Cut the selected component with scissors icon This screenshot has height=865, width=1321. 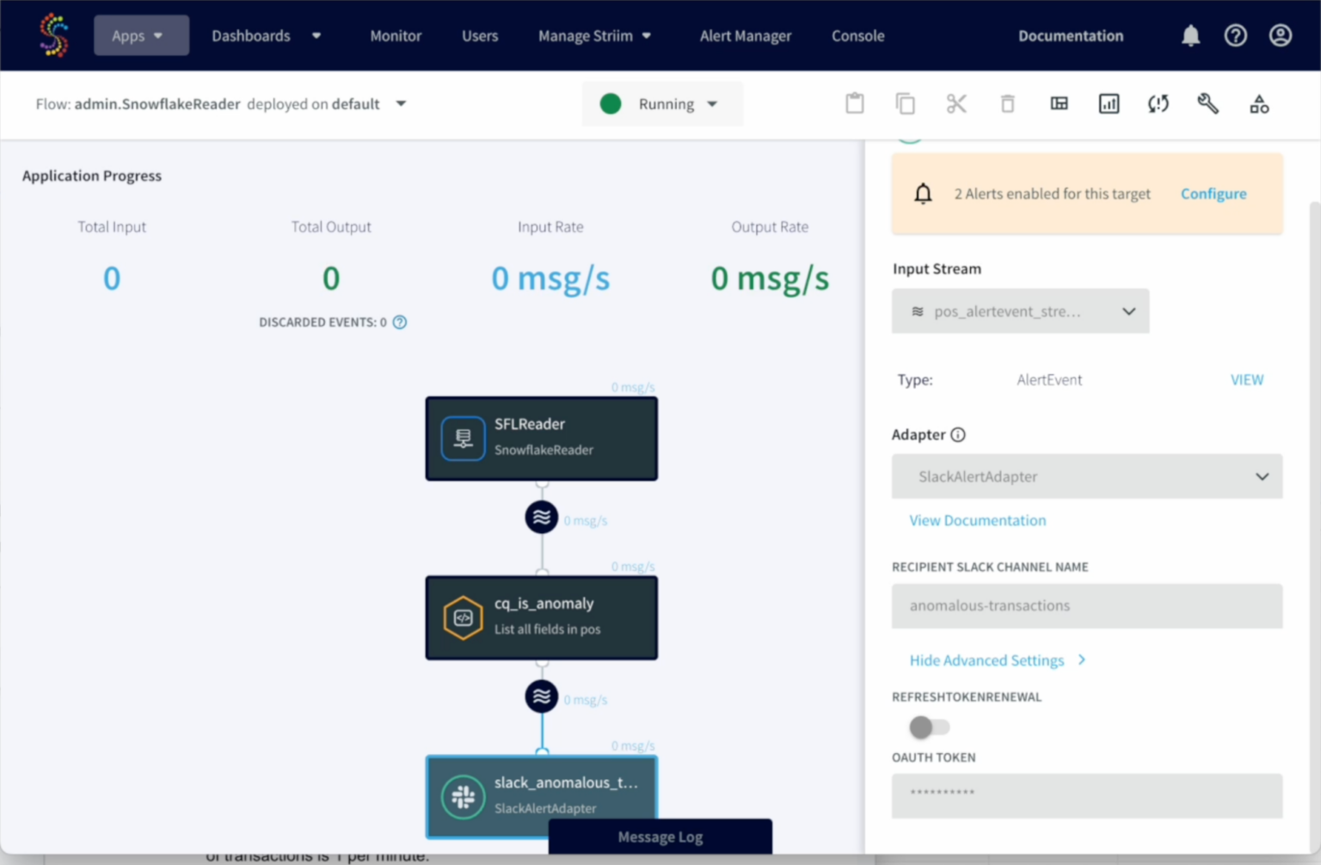[x=956, y=103]
